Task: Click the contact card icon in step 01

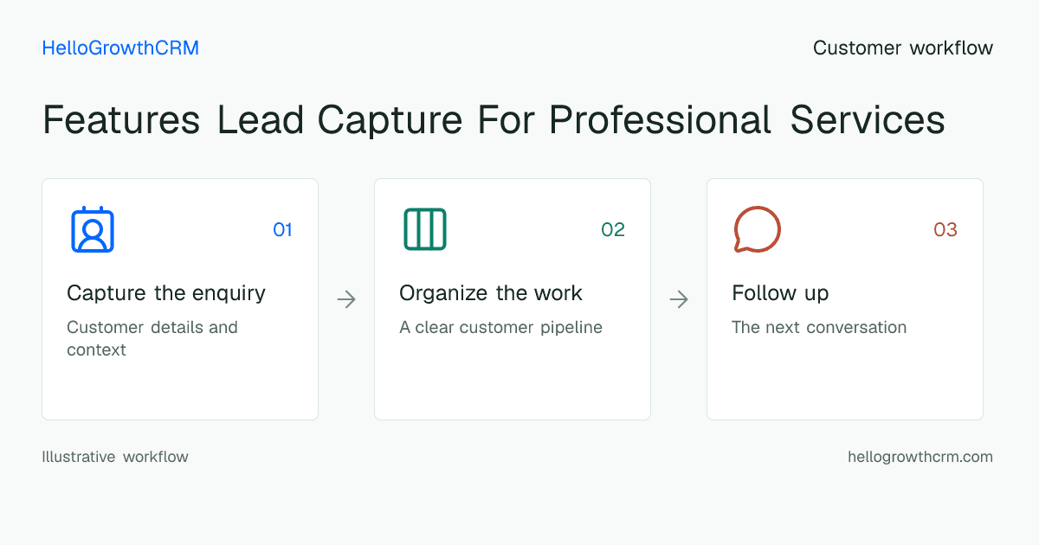Action: [93, 229]
